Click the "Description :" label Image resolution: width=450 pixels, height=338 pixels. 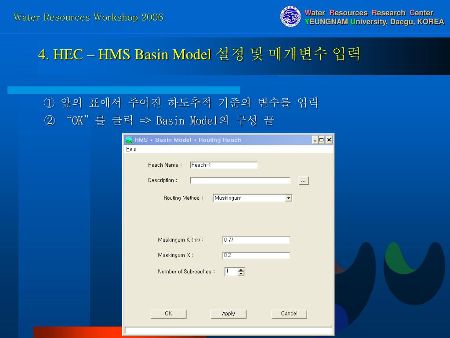tap(163, 180)
